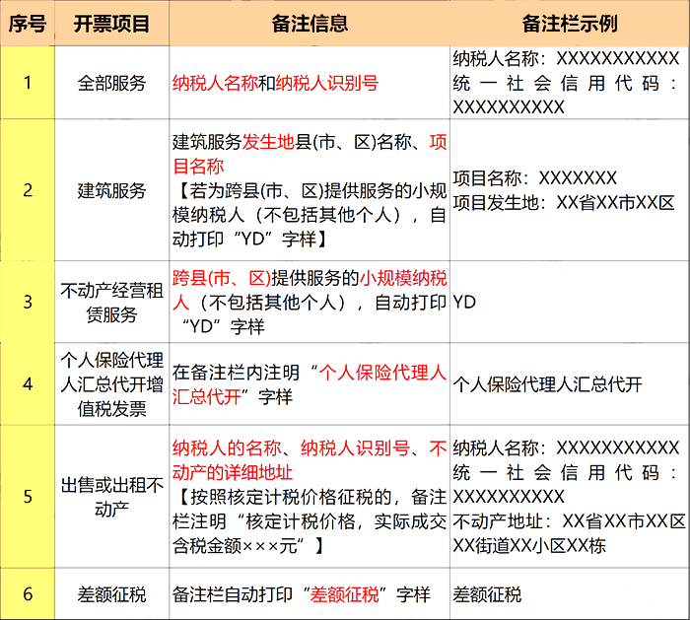
Task: Click the 开票项目 header cell
Action: 111,24
